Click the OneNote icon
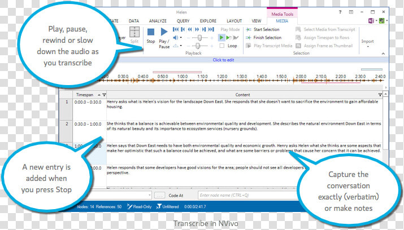This screenshot has height=230, width=404. click(371, 20)
